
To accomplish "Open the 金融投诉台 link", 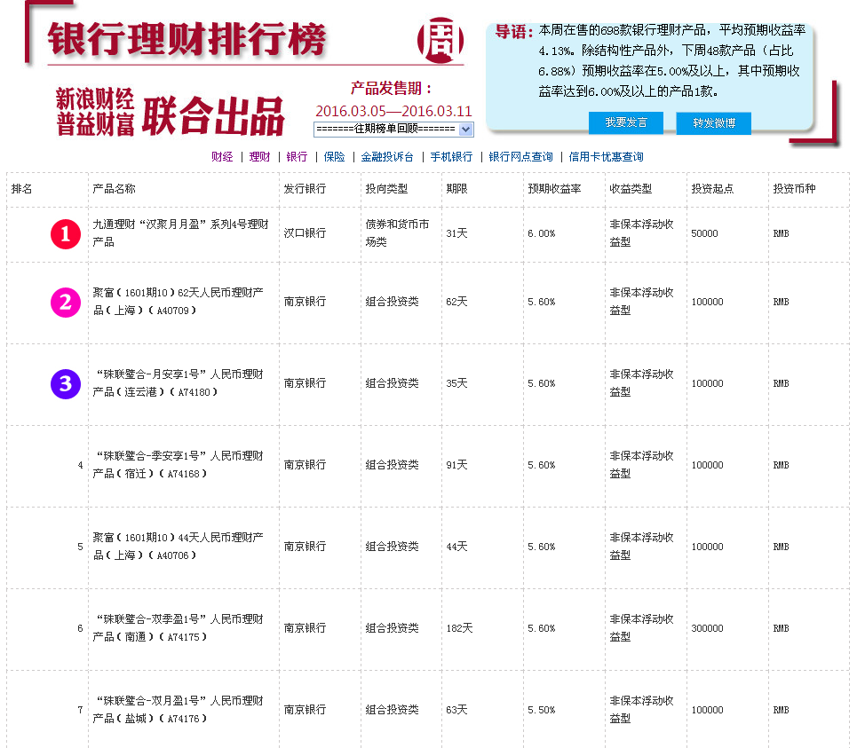I will click(x=387, y=157).
